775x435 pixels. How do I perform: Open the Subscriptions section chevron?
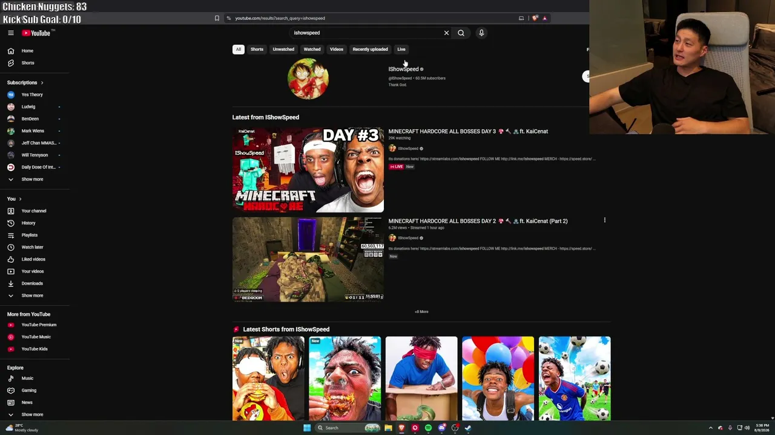(42, 83)
